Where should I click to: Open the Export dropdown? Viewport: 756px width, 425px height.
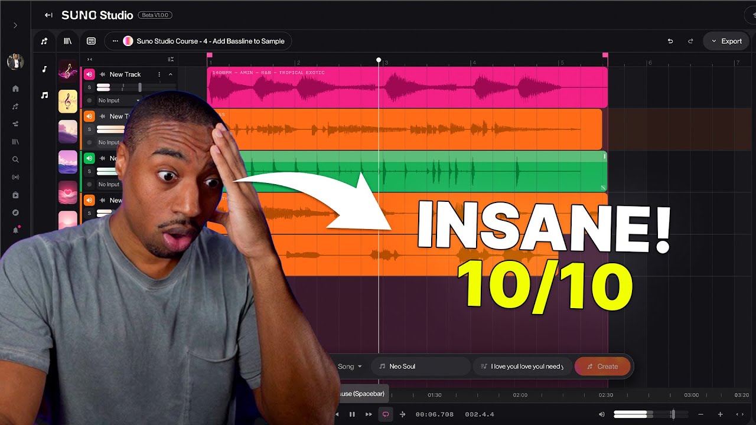pos(726,41)
